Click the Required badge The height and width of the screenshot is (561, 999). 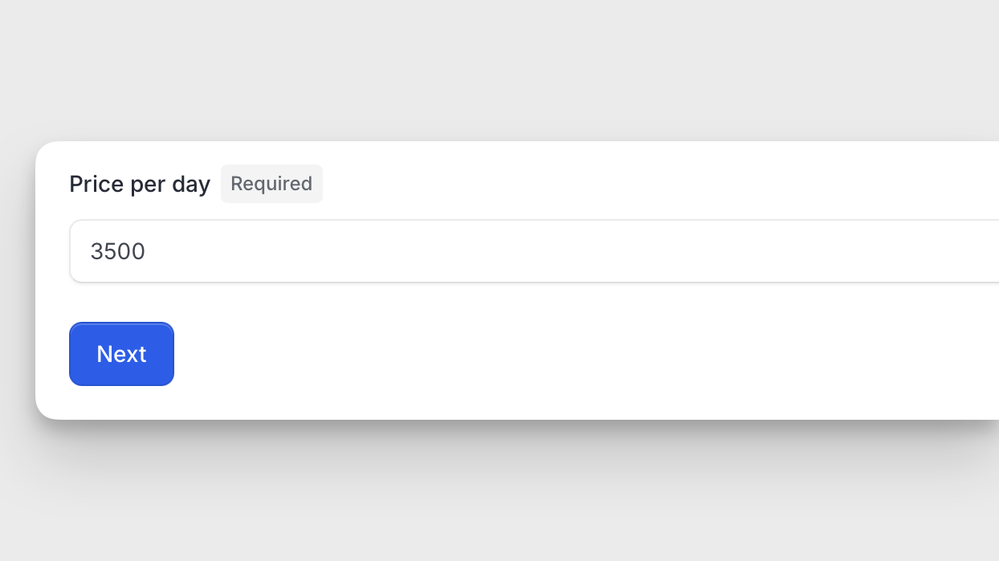[x=271, y=184]
